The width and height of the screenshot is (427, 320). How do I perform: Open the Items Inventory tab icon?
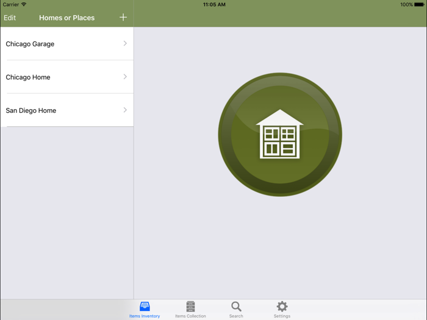pyautogui.click(x=145, y=307)
